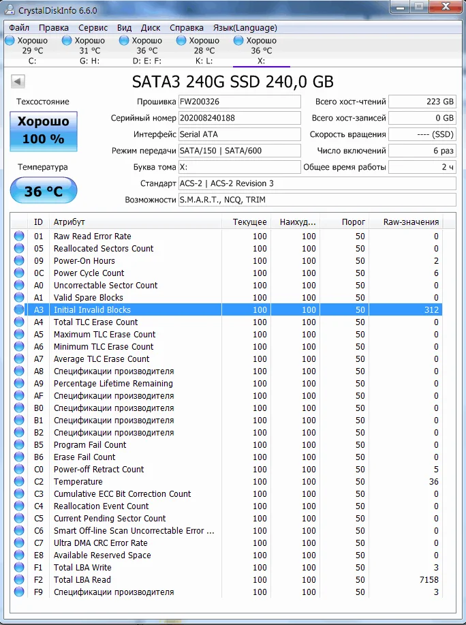This screenshot has width=466, height=625.
Task: Click the Прошивка field FW200326
Action: (x=239, y=102)
